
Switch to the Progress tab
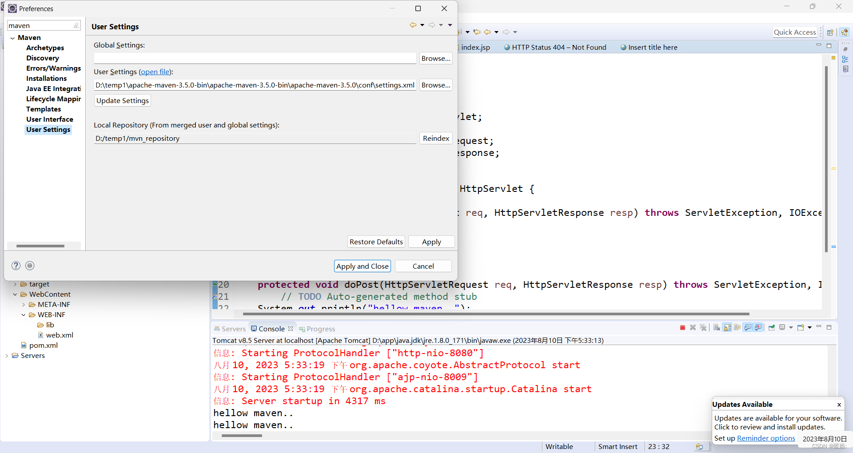[317, 329]
